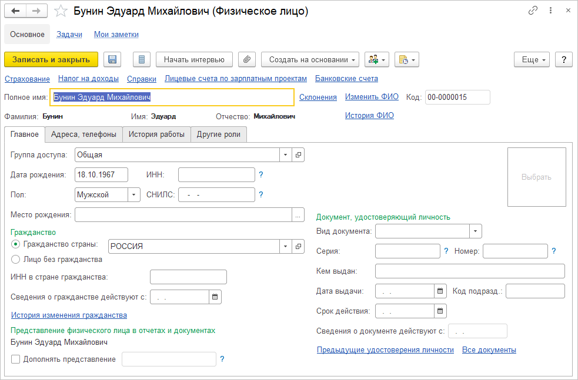The width and height of the screenshot is (578, 380).
Task: Open the Группа доступа item in new window
Action: pos(298,155)
